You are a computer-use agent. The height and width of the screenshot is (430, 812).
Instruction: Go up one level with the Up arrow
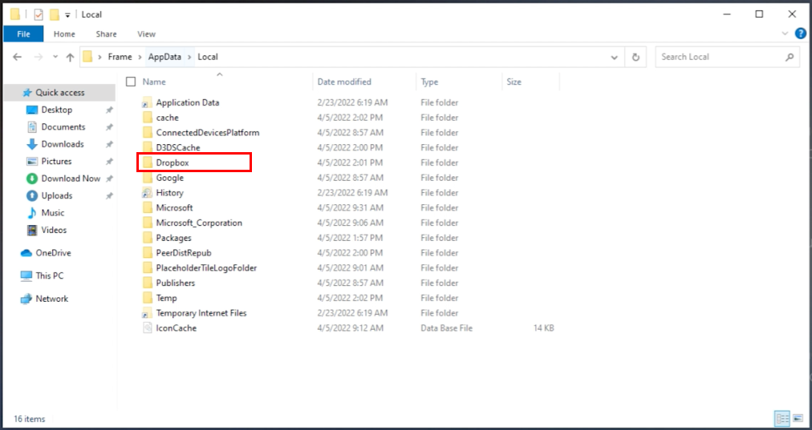pyautogui.click(x=70, y=57)
